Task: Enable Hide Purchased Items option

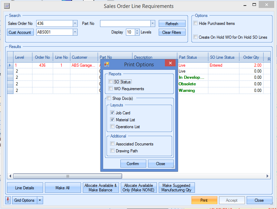Action: pos(196,23)
